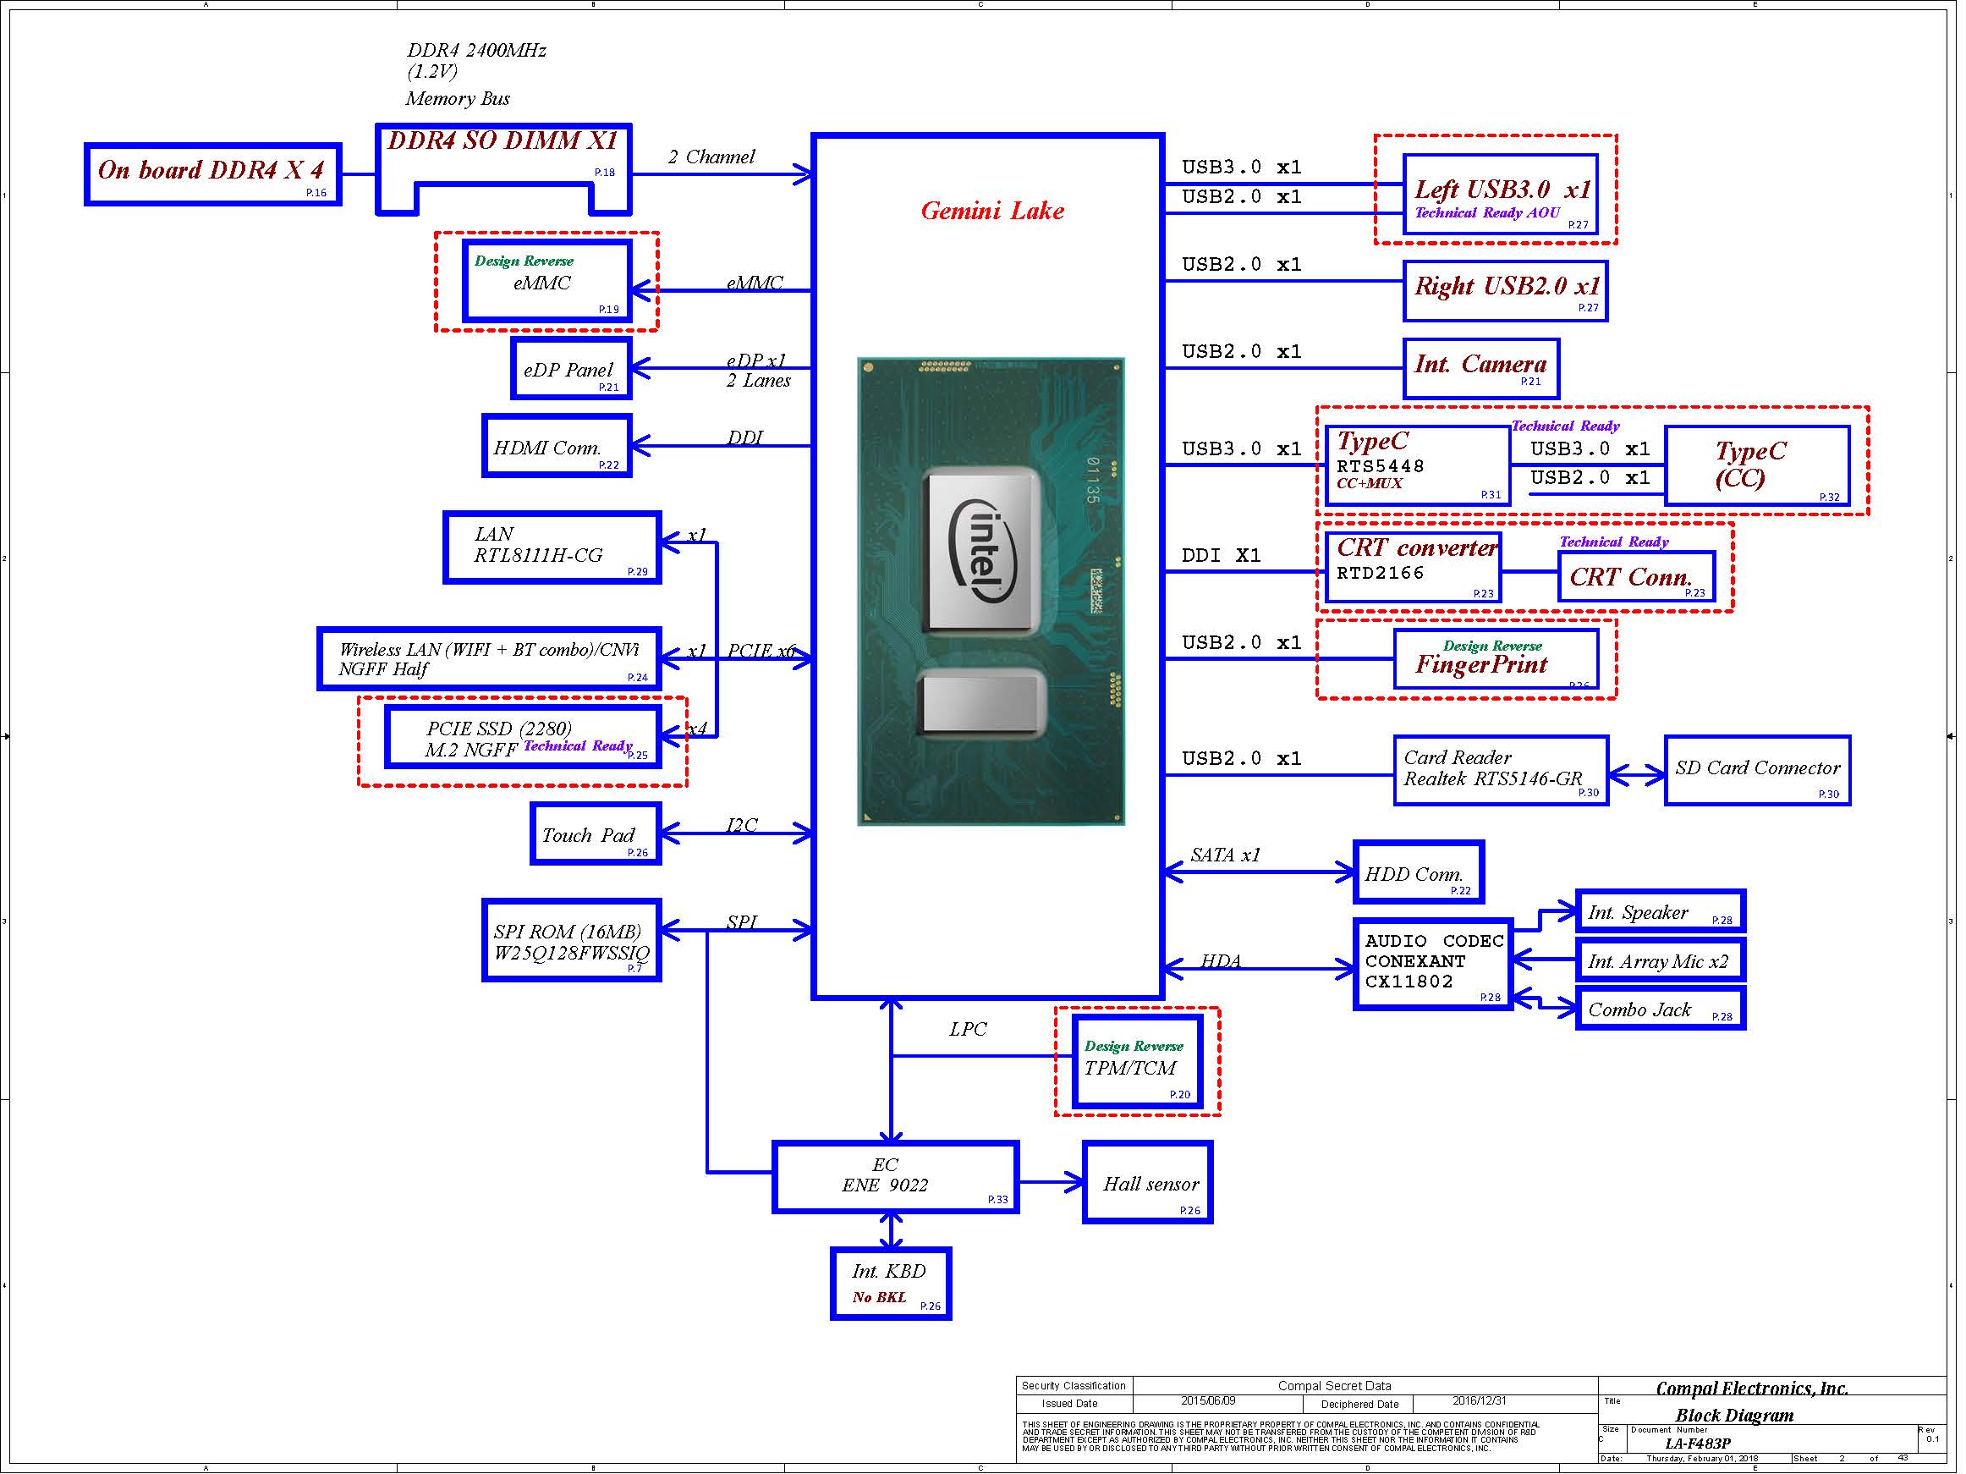Select the HDD Conn. block
The width and height of the screenshot is (1966, 1474).
(x=1419, y=872)
